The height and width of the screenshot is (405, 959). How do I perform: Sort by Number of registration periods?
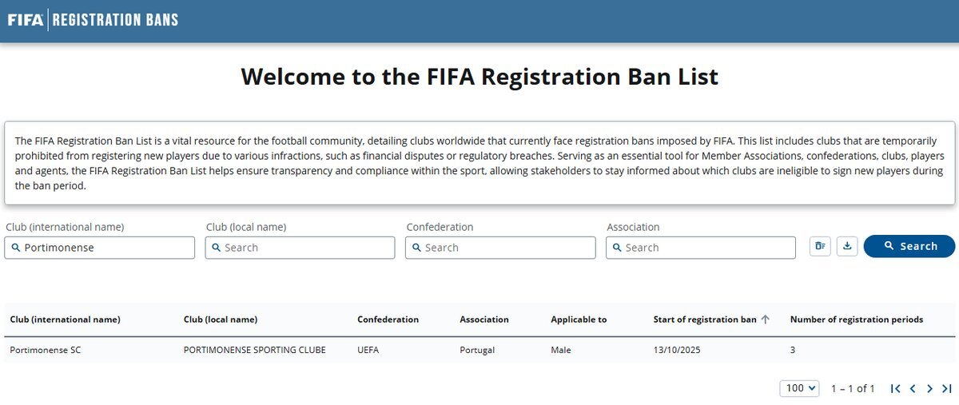tap(856, 320)
